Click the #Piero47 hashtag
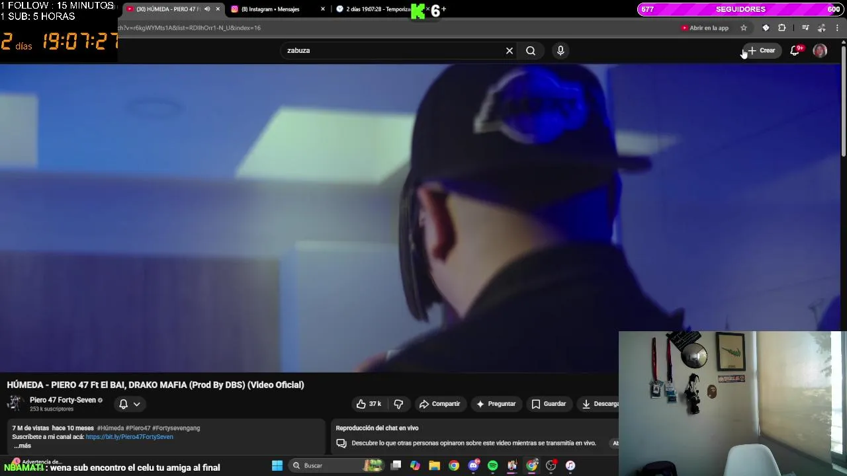 coord(138,428)
